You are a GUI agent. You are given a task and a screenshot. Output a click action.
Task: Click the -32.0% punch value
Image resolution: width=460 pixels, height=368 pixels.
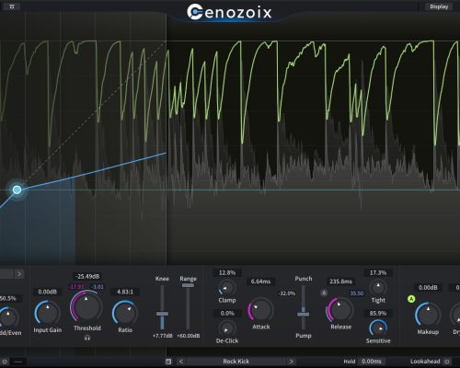(x=287, y=293)
